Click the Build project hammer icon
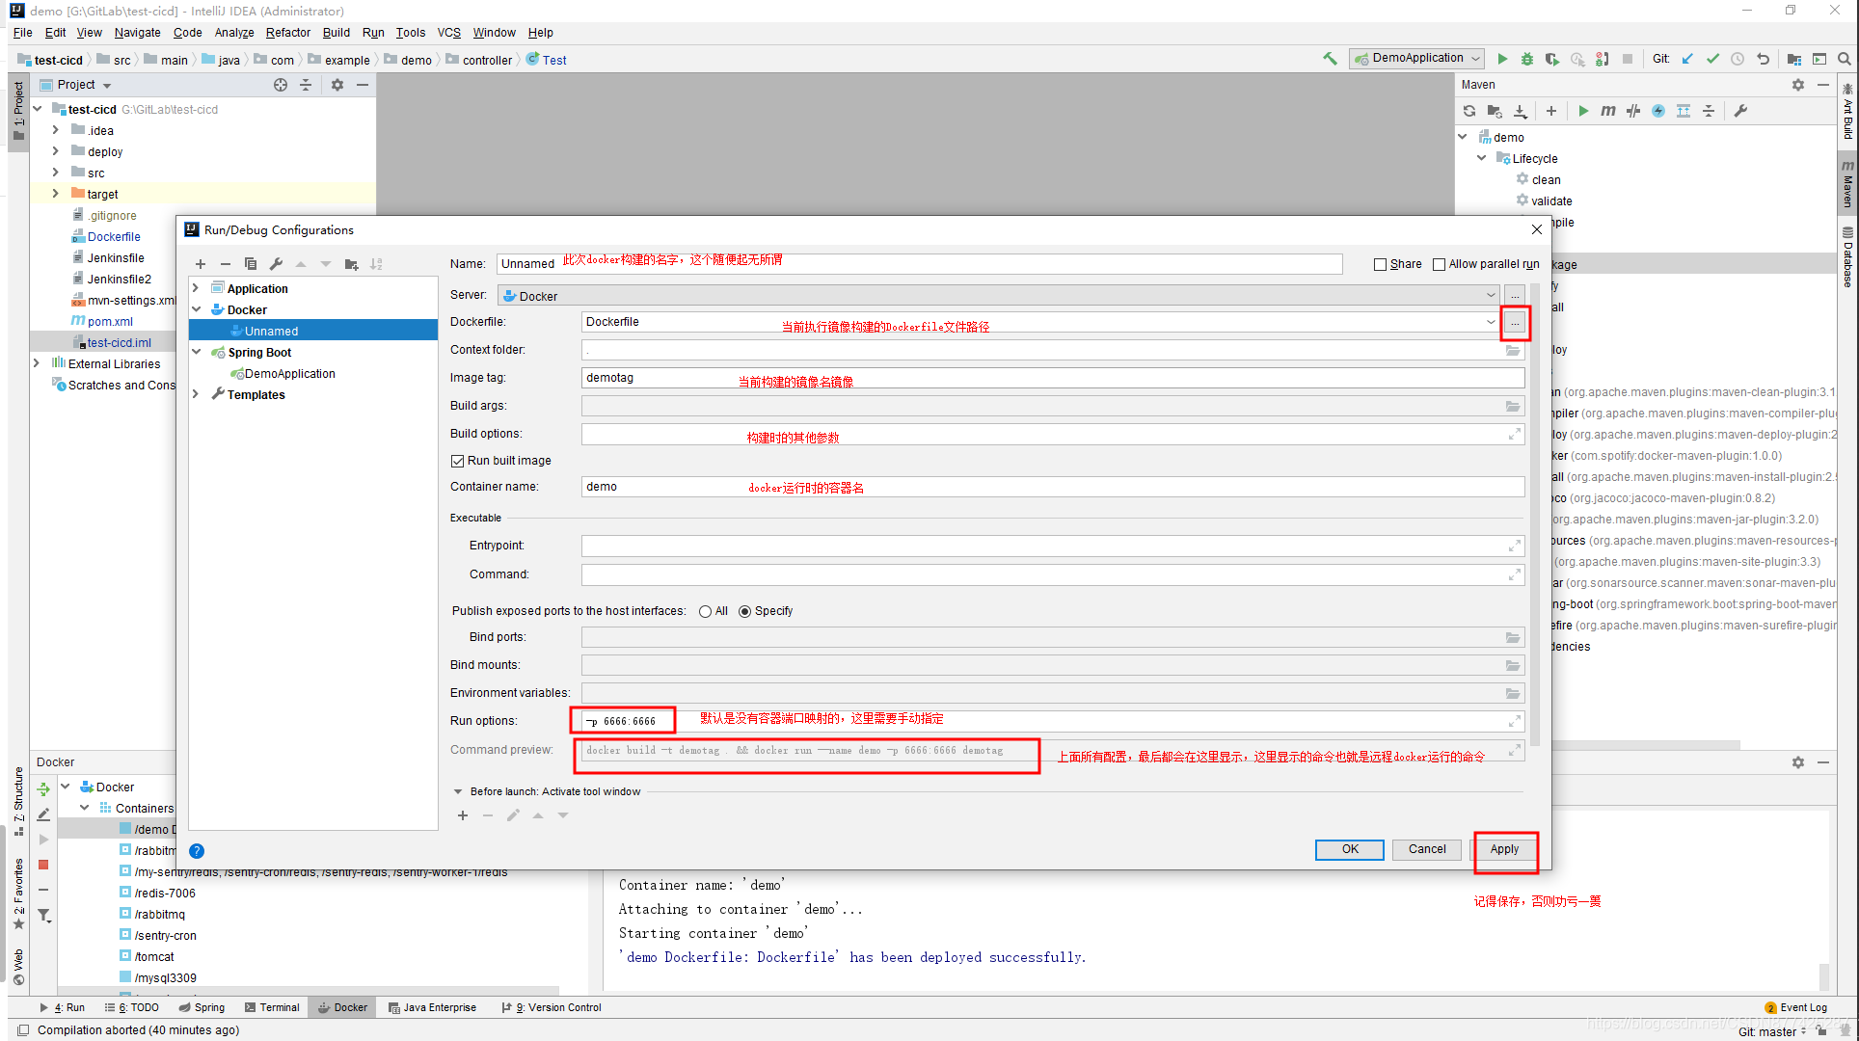This screenshot has height=1041, width=1859. [x=1331, y=59]
